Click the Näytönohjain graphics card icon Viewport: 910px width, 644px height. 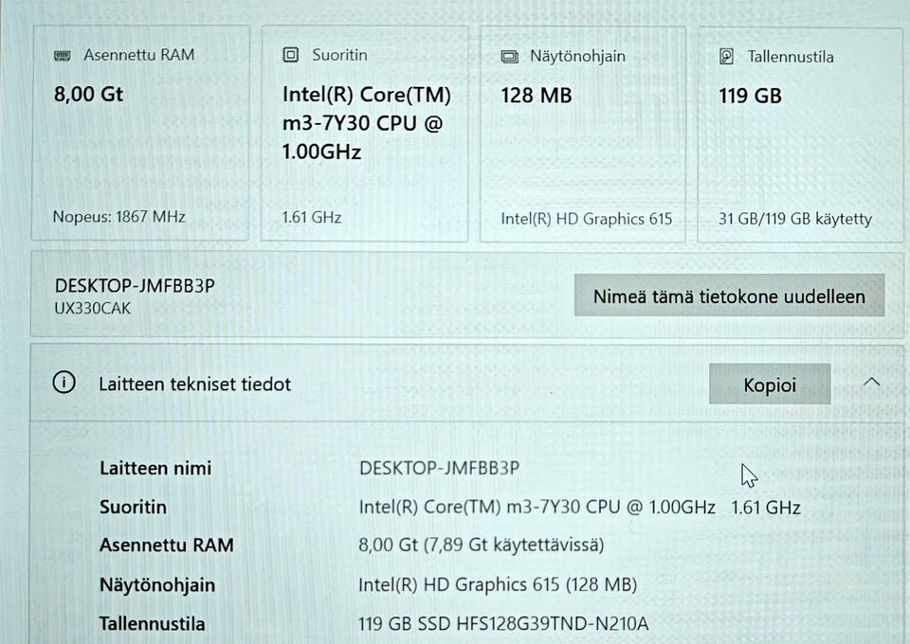pos(510,56)
